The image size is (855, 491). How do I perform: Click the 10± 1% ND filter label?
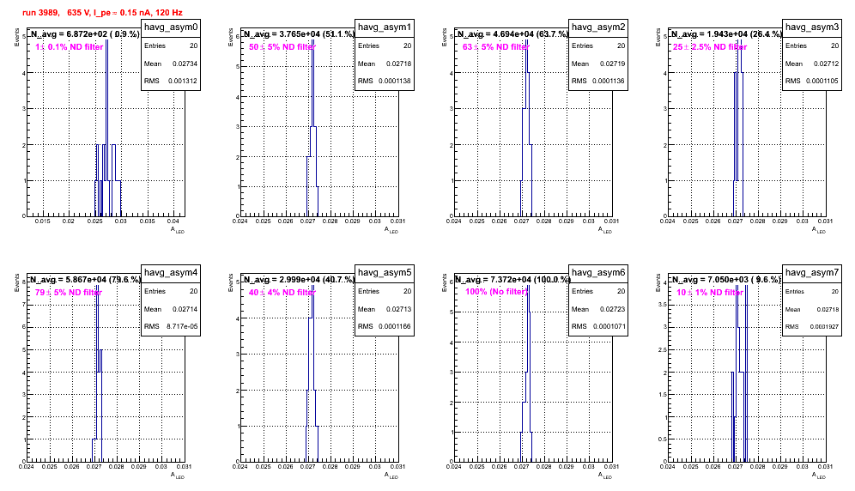(x=710, y=293)
